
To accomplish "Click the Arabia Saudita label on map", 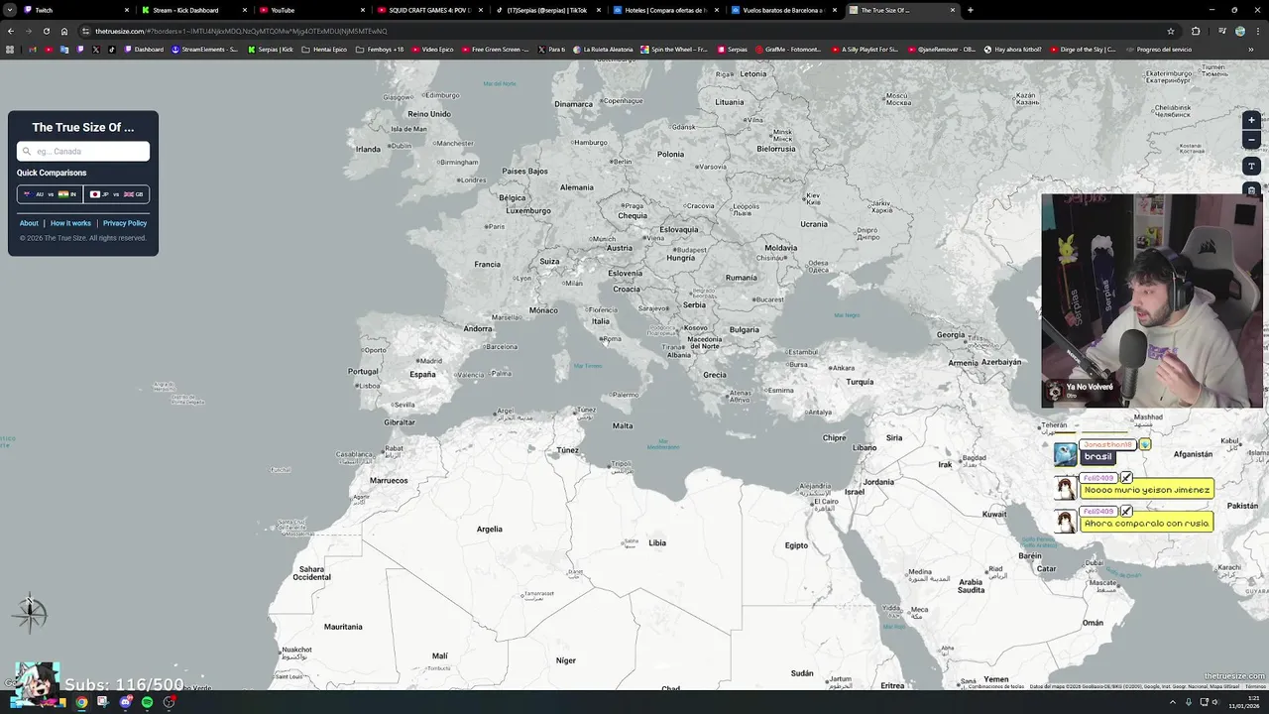I will tap(971, 586).
